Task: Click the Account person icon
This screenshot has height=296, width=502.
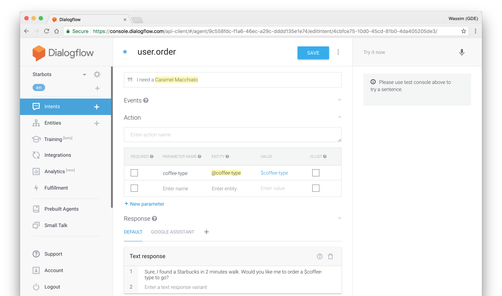Action: pos(36,270)
